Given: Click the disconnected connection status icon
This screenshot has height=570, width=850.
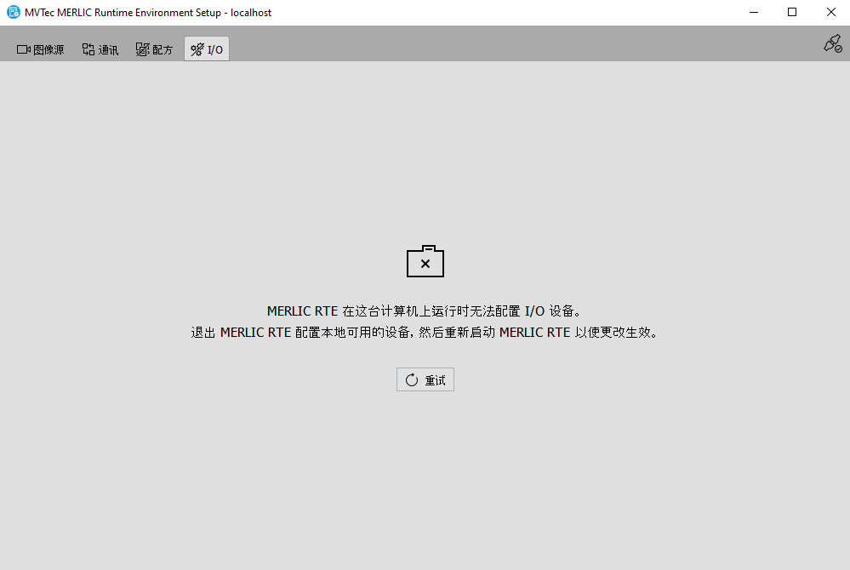Looking at the screenshot, I should pos(832,44).
